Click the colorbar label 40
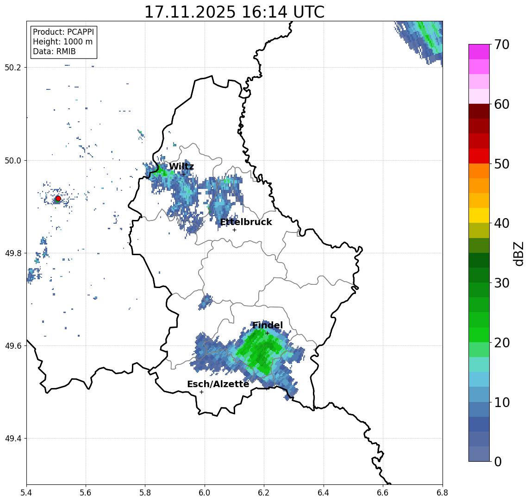 (x=502, y=223)
